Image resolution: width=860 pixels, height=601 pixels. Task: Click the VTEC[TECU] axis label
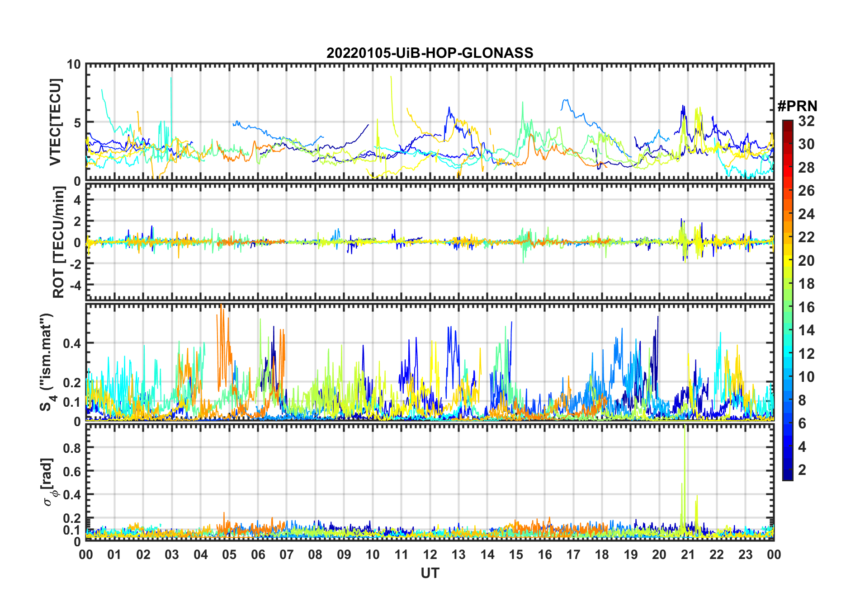click(56, 122)
